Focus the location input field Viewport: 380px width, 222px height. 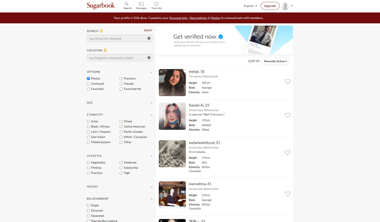(120, 58)
